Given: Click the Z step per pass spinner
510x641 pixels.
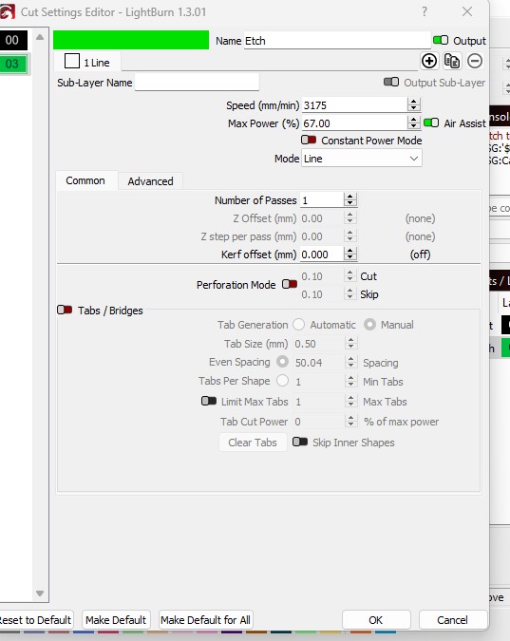Looking at the screenshot, I should click(x=349, y=236).
